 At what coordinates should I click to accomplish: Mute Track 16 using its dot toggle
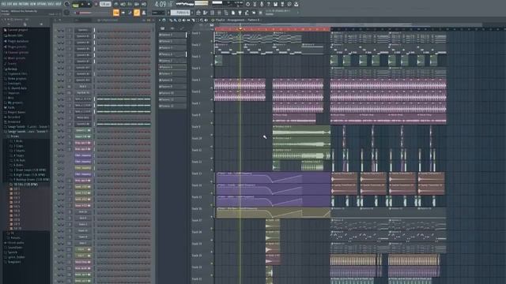pos(212,217)
